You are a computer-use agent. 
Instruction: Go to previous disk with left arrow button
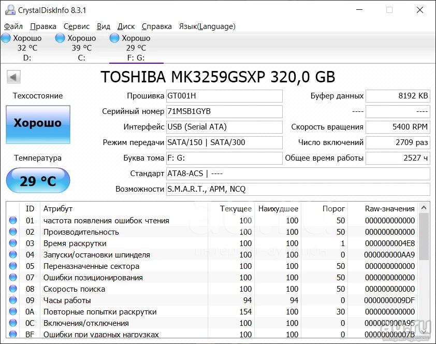(13, 77)
